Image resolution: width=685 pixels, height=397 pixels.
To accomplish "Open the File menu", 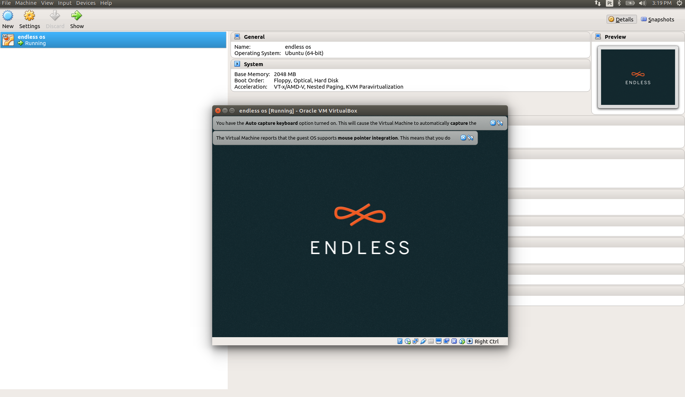I will pos(6,3).
